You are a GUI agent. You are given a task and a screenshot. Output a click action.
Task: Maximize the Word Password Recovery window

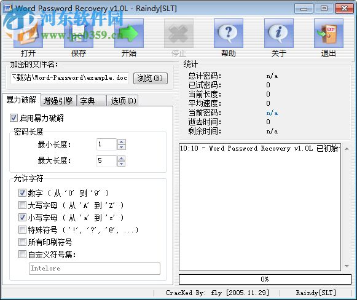tap(324, 9)
